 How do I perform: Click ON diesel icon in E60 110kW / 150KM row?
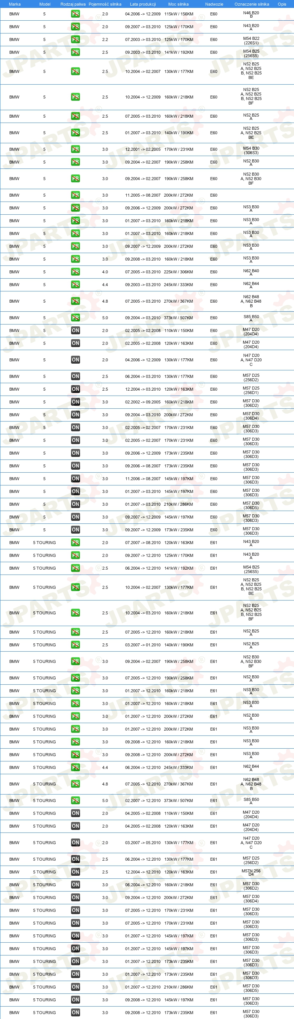[x=75, y=330]
